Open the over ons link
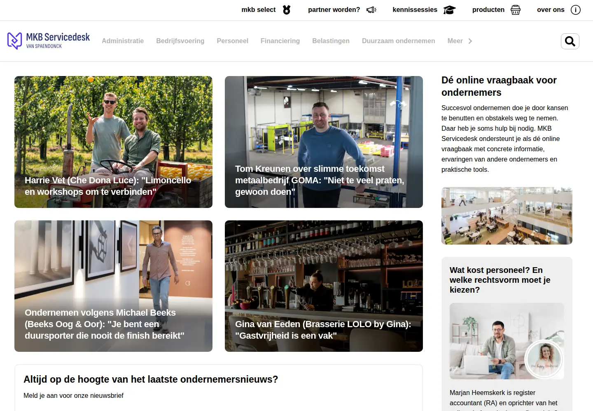593x411 pixels. pyautogui.click(x=551, y=10)
